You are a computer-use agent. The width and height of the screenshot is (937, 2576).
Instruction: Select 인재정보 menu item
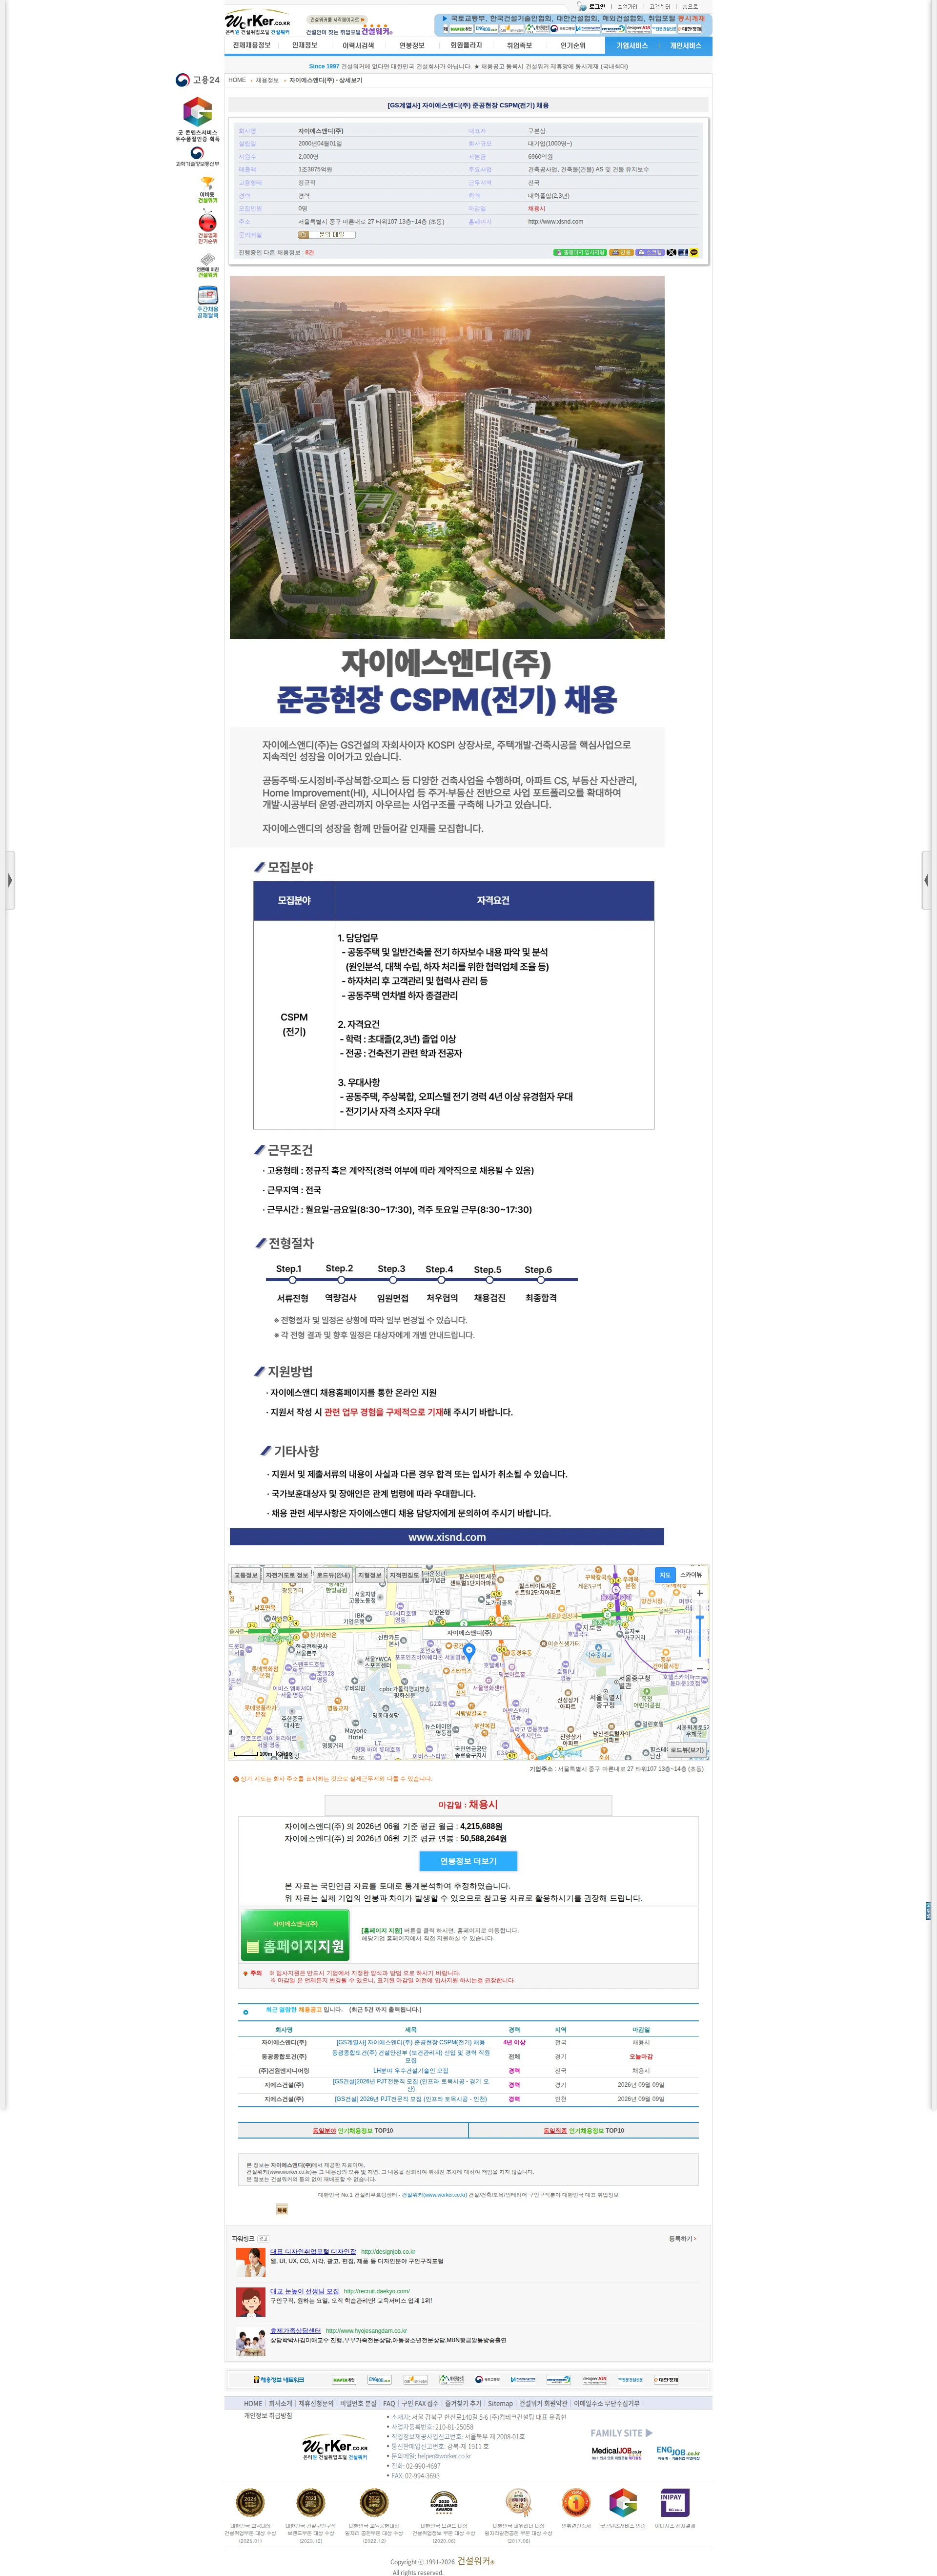(305, 45)
